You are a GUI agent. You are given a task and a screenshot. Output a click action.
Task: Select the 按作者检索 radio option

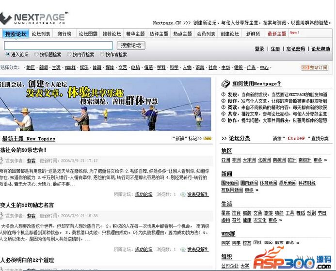tap(102, 54)
